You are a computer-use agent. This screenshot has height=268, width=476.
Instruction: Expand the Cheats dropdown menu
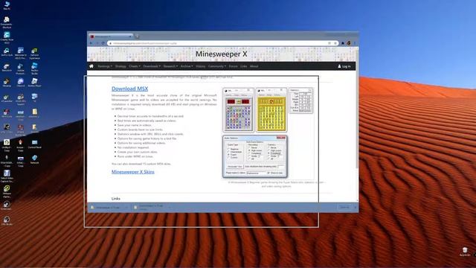pos(135,66)
